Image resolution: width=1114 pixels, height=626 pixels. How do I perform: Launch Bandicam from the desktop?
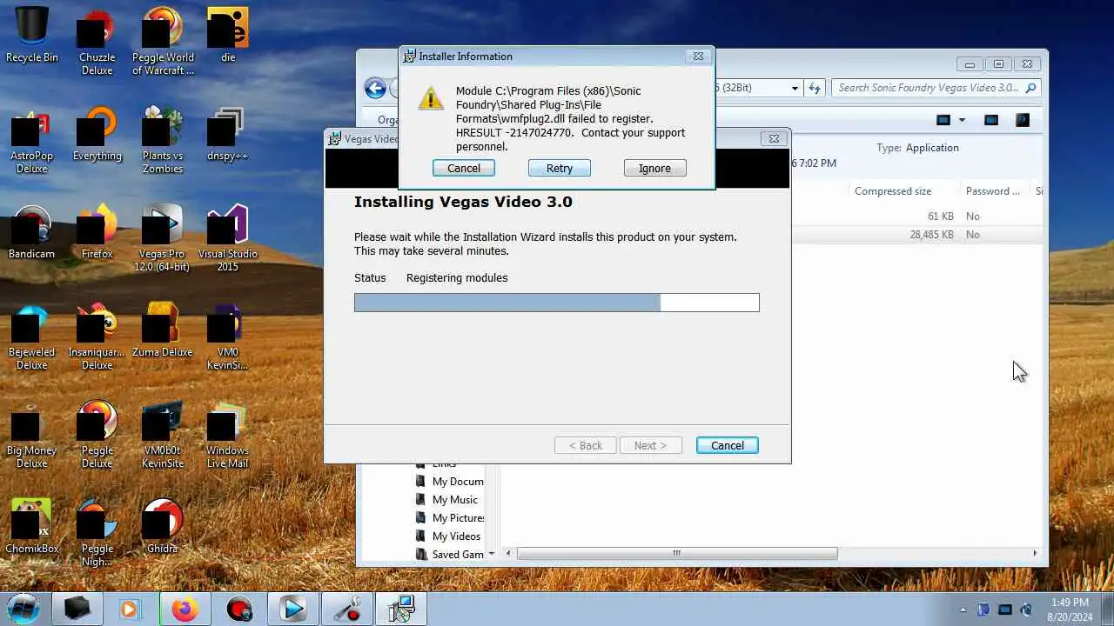32,232
